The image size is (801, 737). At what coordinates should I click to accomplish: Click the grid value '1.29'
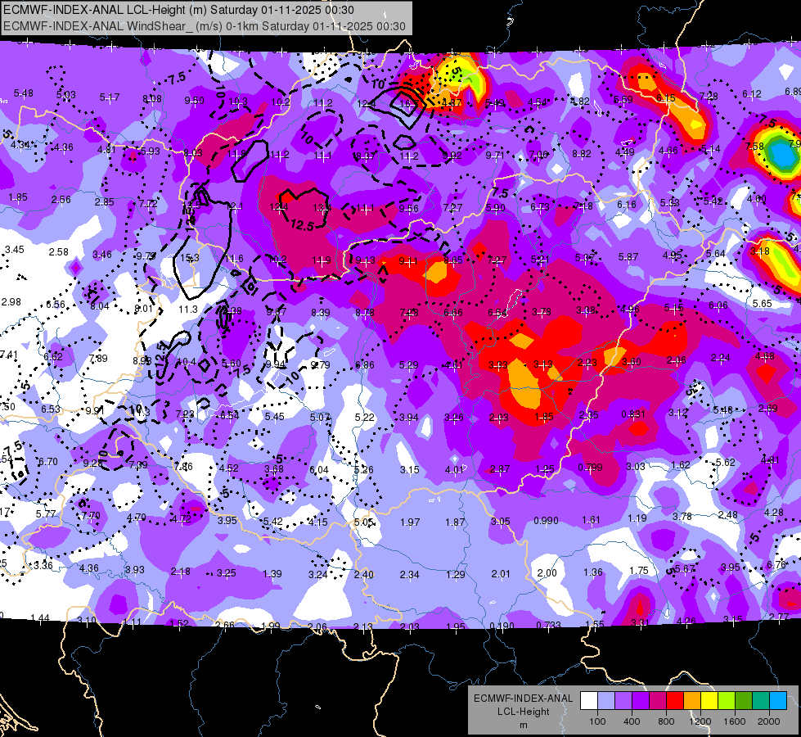coord(455,574)
